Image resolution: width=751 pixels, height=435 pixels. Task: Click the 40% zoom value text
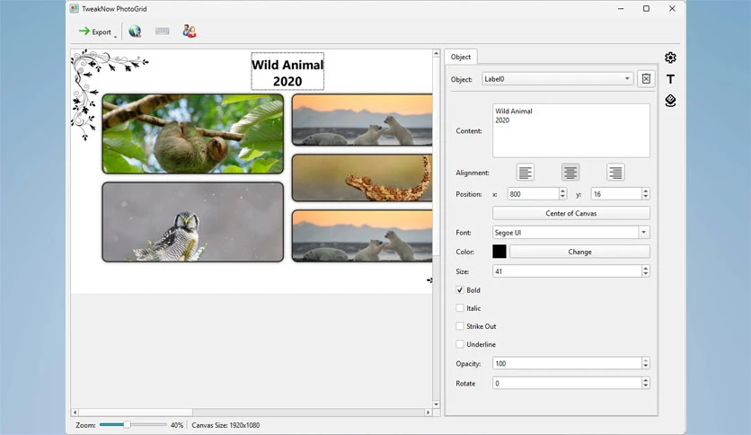(177, 425)
